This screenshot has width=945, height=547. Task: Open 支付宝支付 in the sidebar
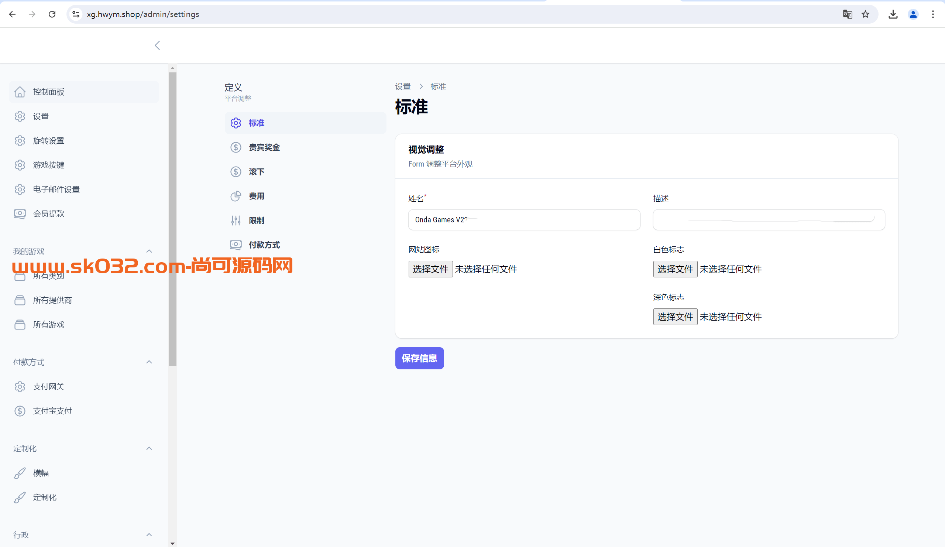84,411
